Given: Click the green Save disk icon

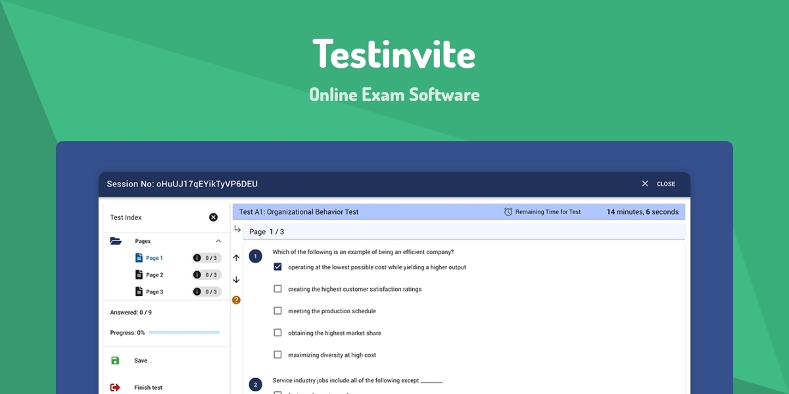Looking at the screenshot, I should click(x=116, y=360).
